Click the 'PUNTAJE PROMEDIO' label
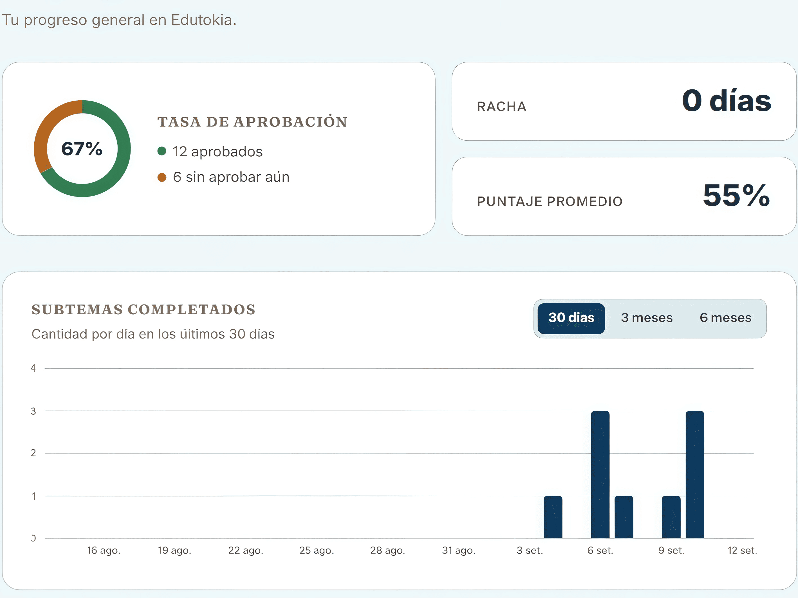Screen dimensions: 798x598 [x=550, y=202]
